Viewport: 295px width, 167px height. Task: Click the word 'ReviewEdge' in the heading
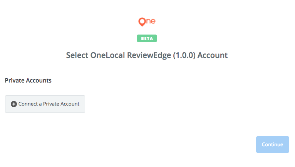point(149,55)
